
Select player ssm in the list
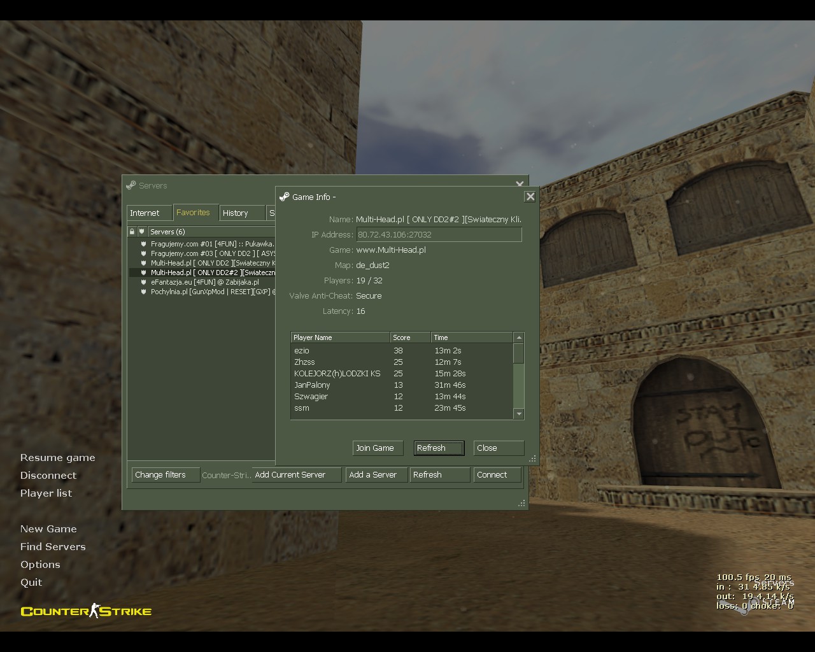(402, 408)
